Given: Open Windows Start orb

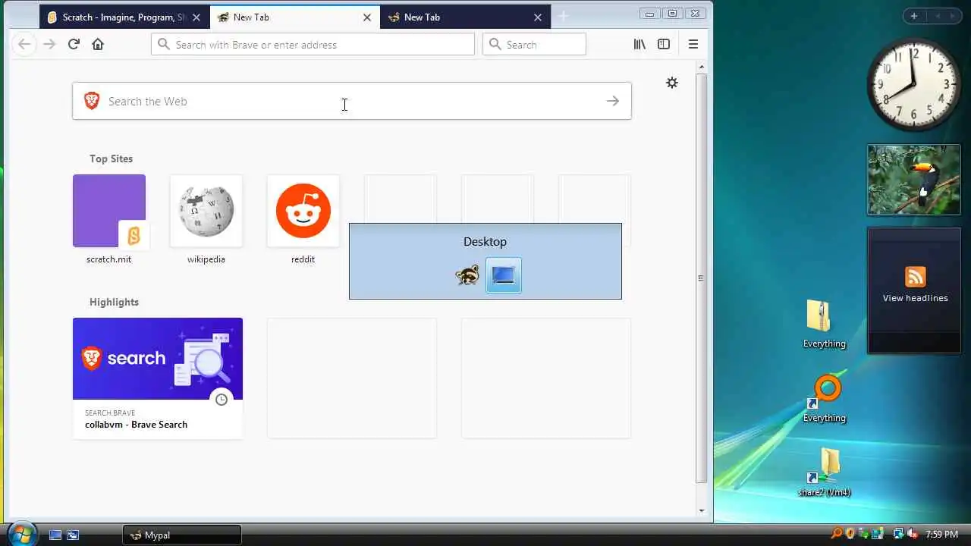Looking at the screenshot, I should point(22,533).
